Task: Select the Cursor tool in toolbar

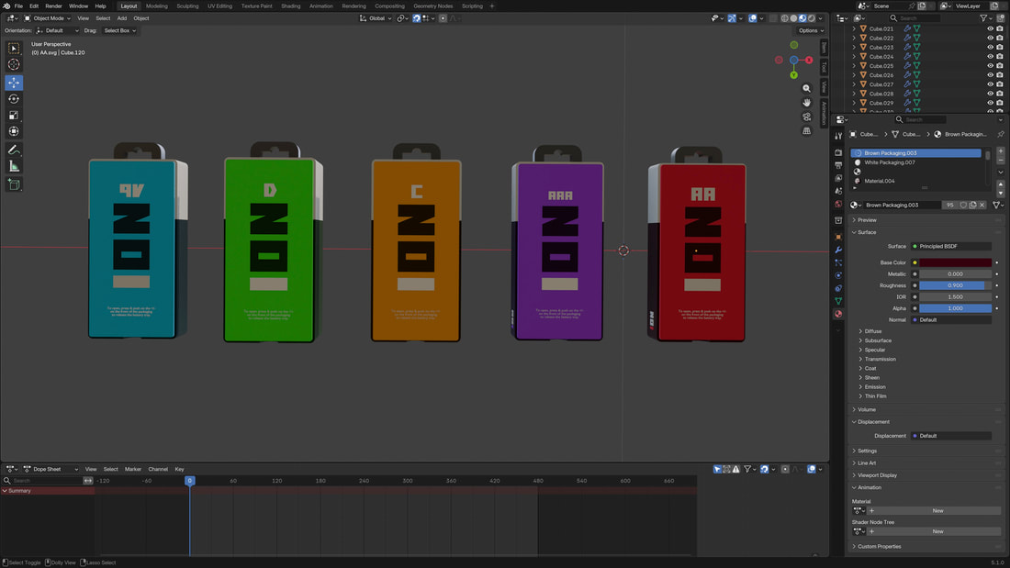Action: pos(14,65)
